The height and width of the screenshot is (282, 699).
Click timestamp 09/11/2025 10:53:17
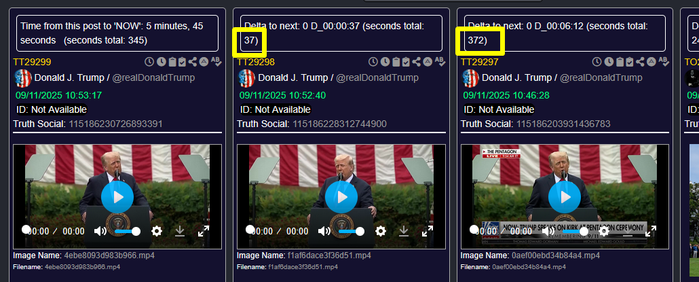[x=59, y=95]
